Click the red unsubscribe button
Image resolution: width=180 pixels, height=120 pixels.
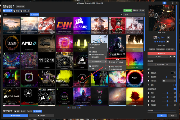point(161,53)
